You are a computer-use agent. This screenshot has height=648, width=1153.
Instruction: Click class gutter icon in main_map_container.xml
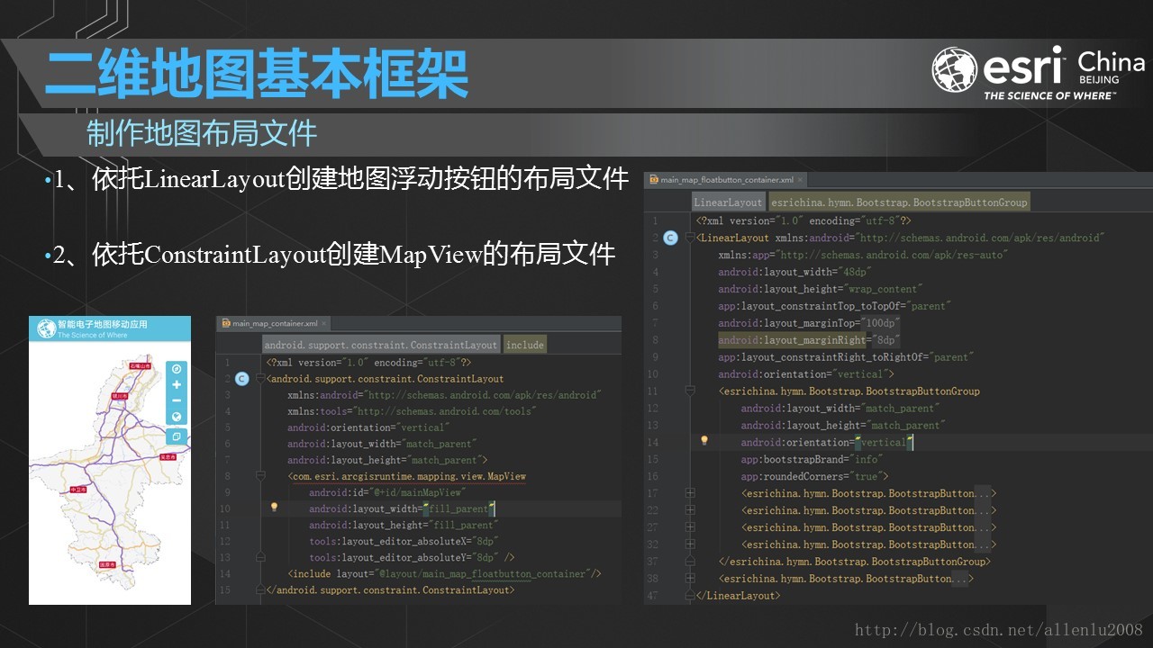tap(241, 379)
